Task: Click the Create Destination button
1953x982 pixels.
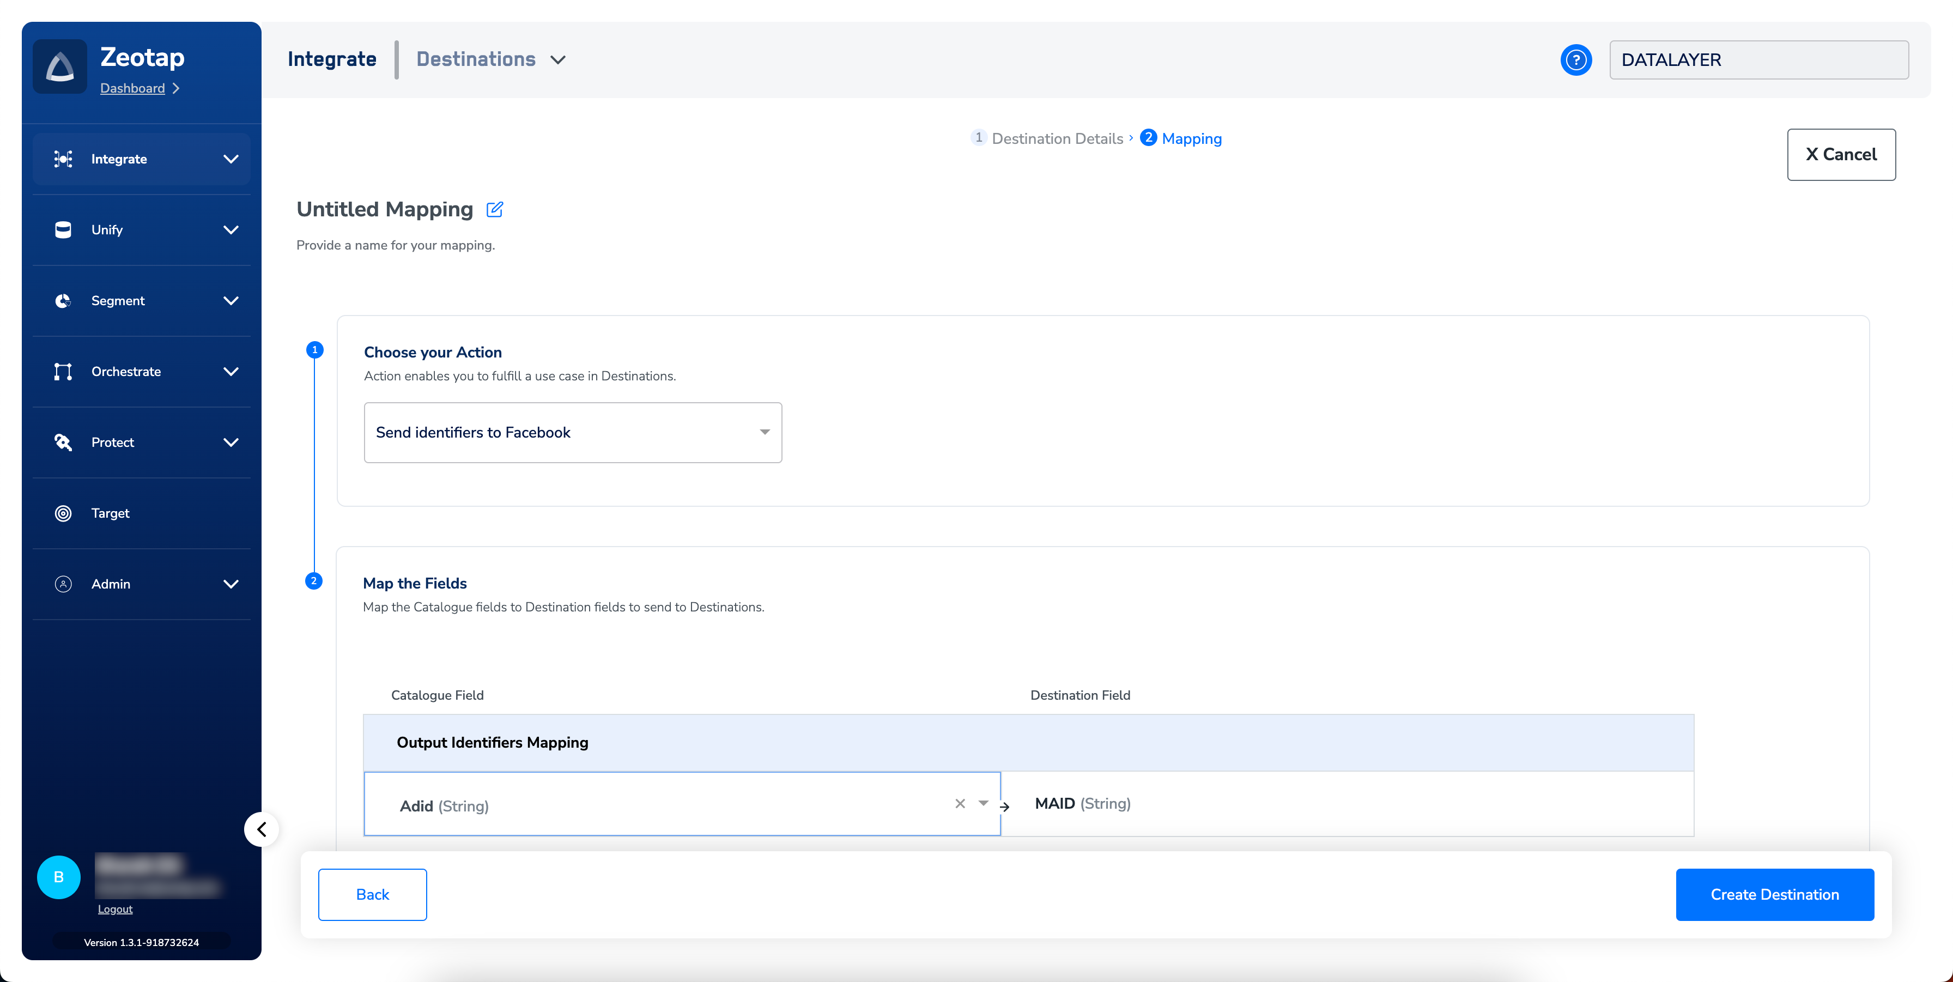Action: (1774, 895)
